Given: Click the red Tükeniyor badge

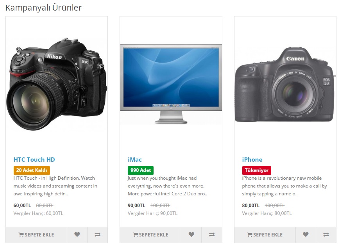Looking at the screenshot, I should click(x=256, y=170).
